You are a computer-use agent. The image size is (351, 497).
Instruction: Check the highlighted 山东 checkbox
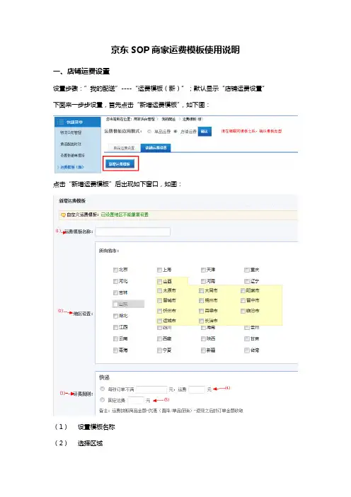coord(115,304)
